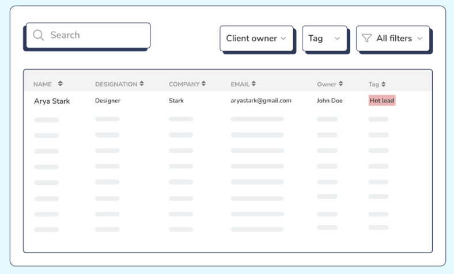Sort by Email using sort arrows
454x274 pixels.
(254, 84)
